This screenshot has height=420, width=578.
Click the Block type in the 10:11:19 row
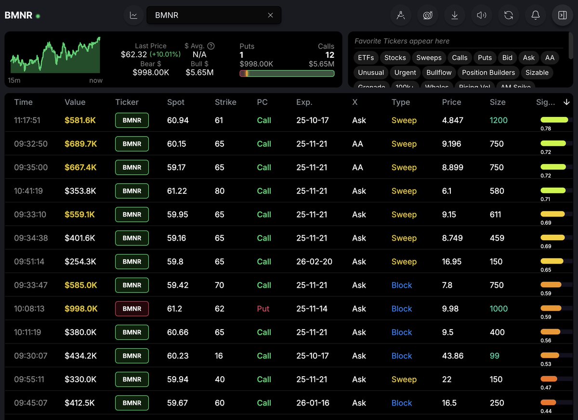(x=402, y=332)
